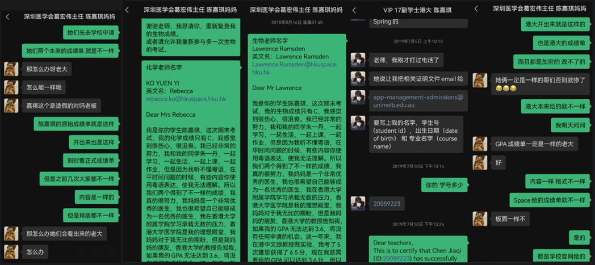Tap back arrow in VIP 17副学士港大 chat
This screenshot has width=595, height=265.
tap(354, 11)
